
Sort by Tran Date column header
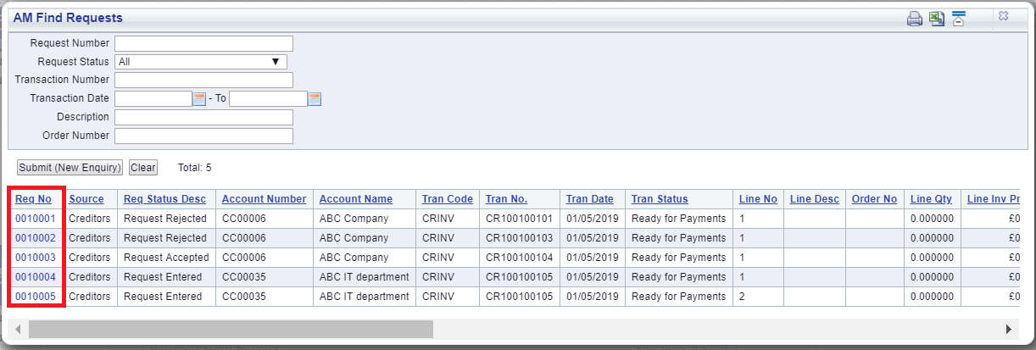[x=589, y=199]
